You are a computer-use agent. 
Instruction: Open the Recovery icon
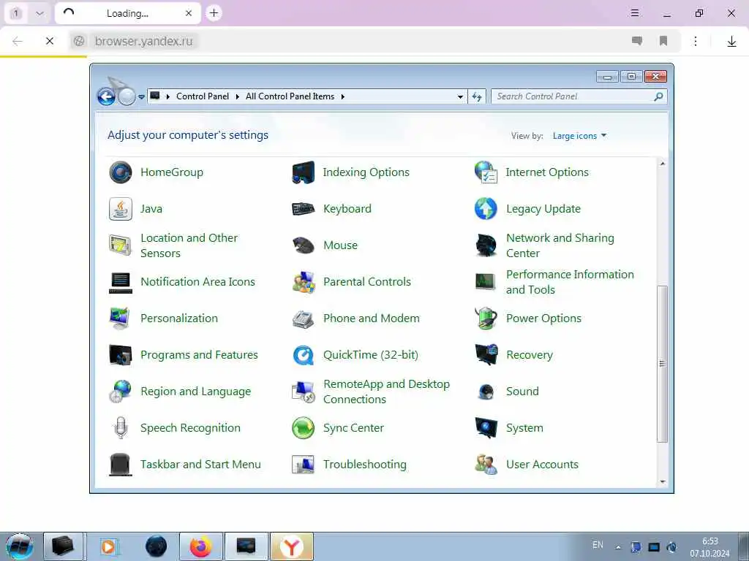486,355
